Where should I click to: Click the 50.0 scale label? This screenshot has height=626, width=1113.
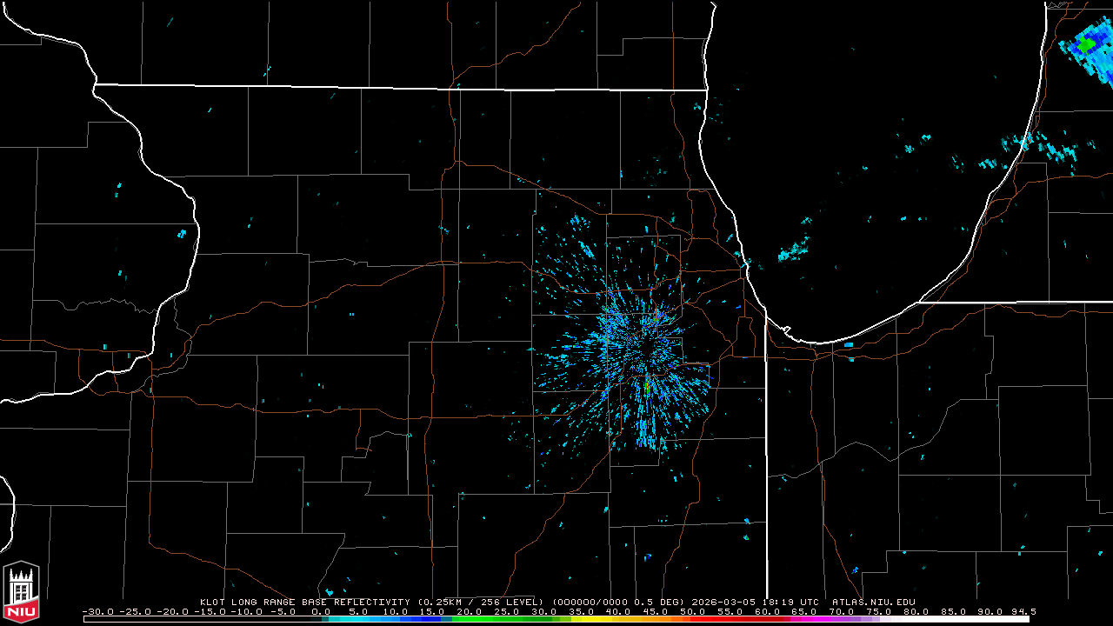tap(692, 612)
